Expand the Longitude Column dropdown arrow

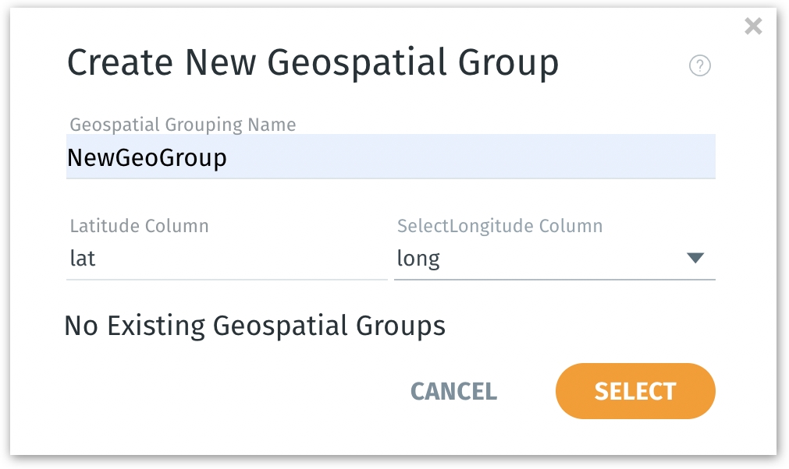coord(695,258)
